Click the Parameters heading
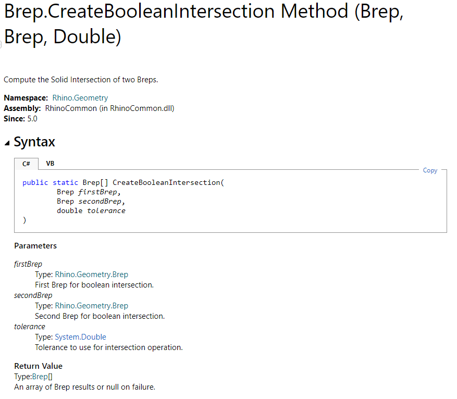The width and height of the screenshot is (457, 399). [x=35, y=246]
